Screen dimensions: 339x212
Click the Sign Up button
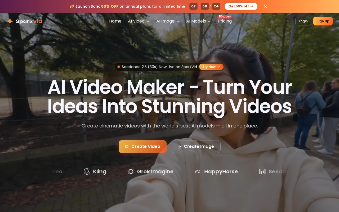pyautogui.click(x=323, y=21)
